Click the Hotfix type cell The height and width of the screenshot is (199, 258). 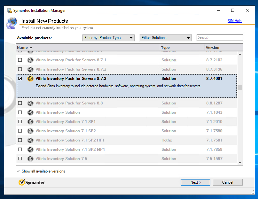point(167,140)
